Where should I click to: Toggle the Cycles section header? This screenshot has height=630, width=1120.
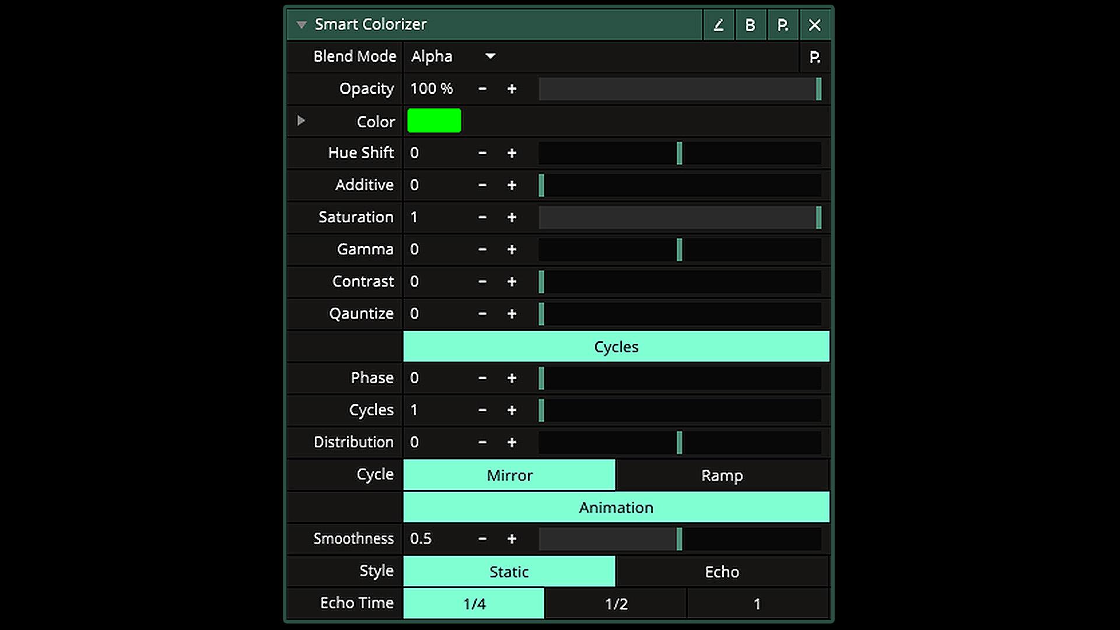[x=616, y=346]
